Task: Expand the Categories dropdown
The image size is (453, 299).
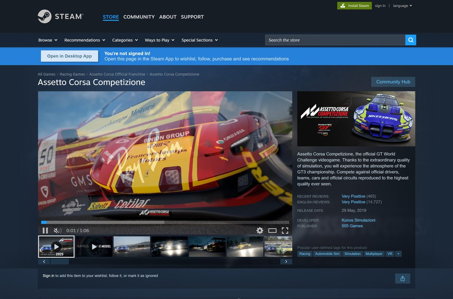Action: pos(125,40)
